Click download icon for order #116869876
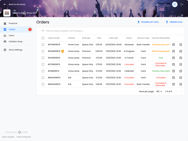188x141 pixels. (173, 71)
